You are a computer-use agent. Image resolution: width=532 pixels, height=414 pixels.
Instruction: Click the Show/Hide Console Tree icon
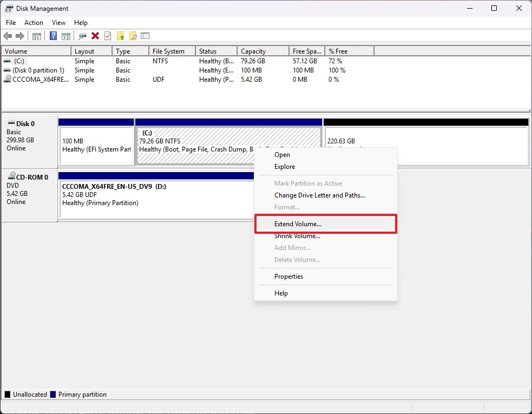click(37, 36)
